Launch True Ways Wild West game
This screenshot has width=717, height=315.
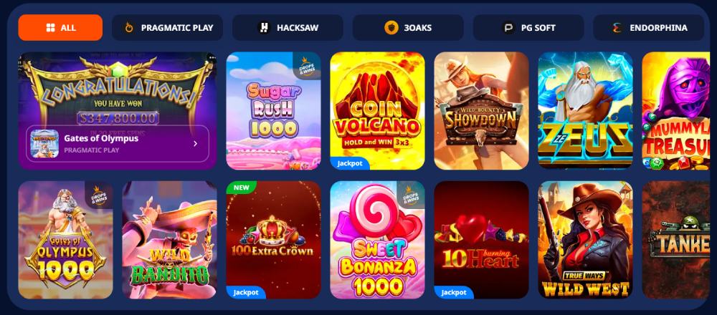coord(585,240)
